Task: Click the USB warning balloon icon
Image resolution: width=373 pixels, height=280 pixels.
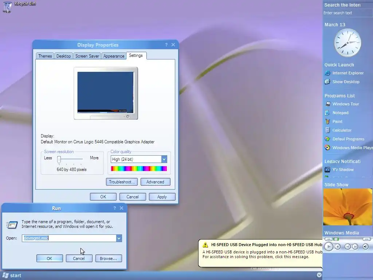Action: 205,245
